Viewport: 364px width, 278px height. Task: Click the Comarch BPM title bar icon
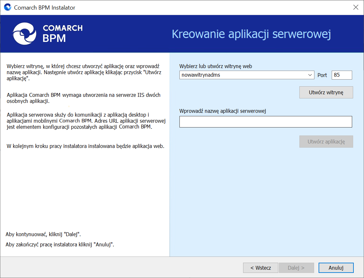pos(8,7)
